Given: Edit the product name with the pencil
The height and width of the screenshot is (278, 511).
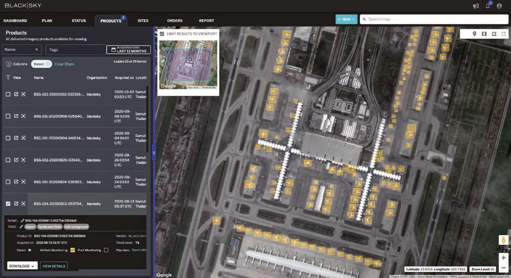Looking at the screenshot, I should pyautogui.click(x=22, y=221).
